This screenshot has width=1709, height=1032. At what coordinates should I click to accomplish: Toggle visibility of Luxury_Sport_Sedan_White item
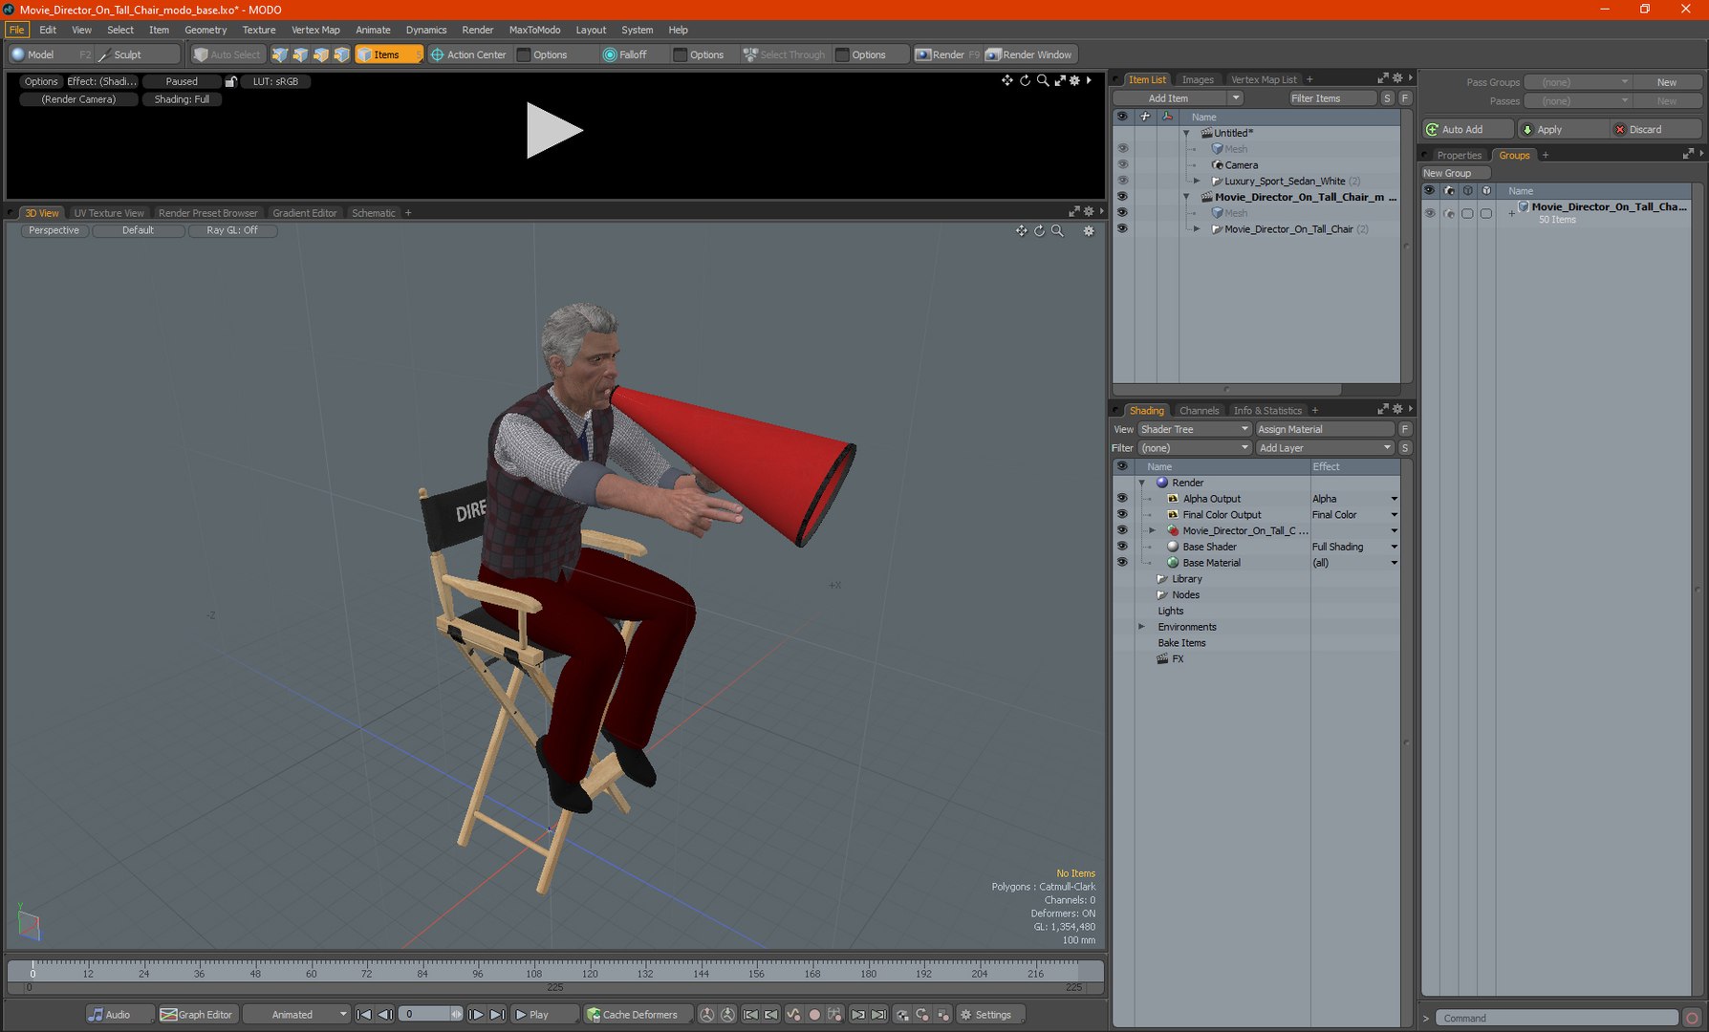pyautogui.click(x=1122, y=181)
